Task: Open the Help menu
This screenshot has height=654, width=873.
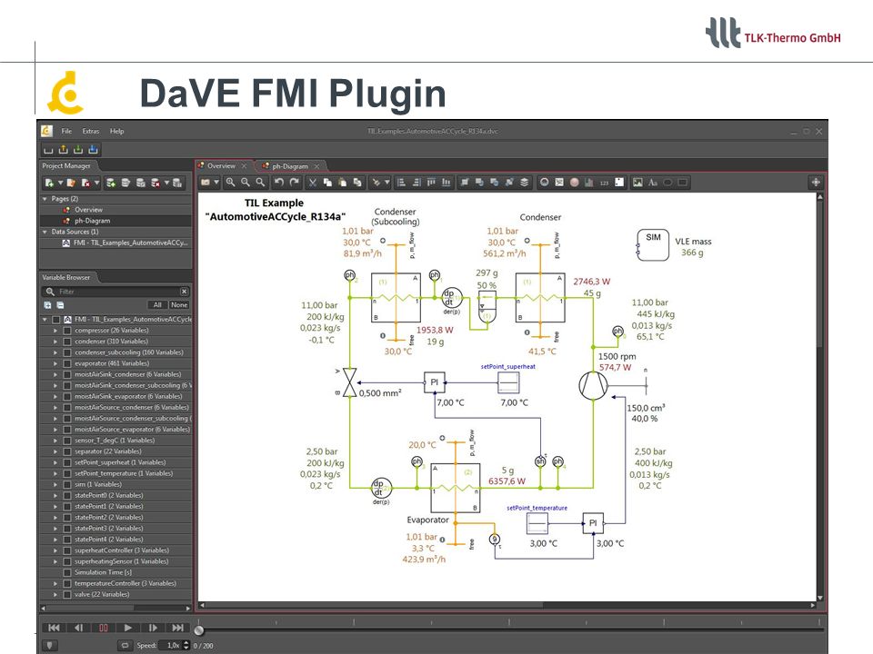Action: (117, 131)
